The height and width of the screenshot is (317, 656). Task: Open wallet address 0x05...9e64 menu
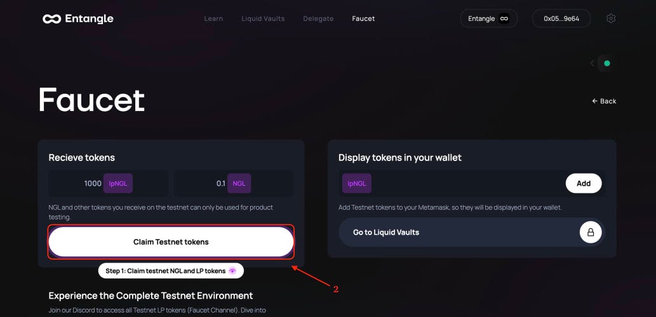[561, 18]
